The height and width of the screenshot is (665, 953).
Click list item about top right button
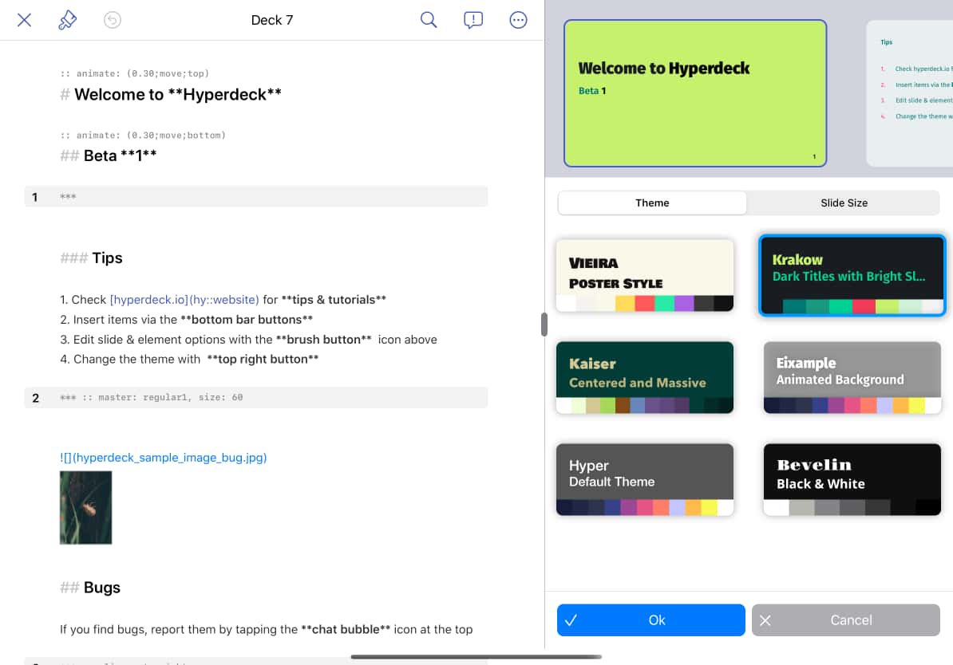189,359
